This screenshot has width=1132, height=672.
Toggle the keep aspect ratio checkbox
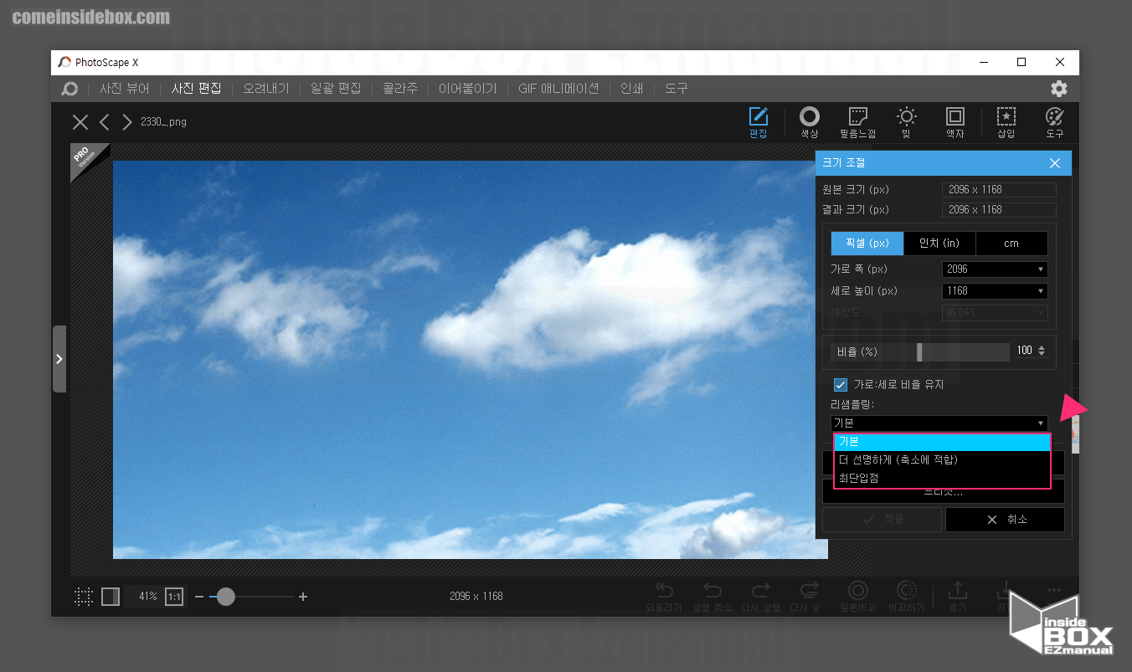[x=841, y=385]
